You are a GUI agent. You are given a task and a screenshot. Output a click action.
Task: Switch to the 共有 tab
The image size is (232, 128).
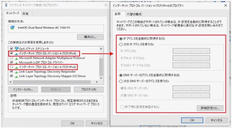(25, 14)
